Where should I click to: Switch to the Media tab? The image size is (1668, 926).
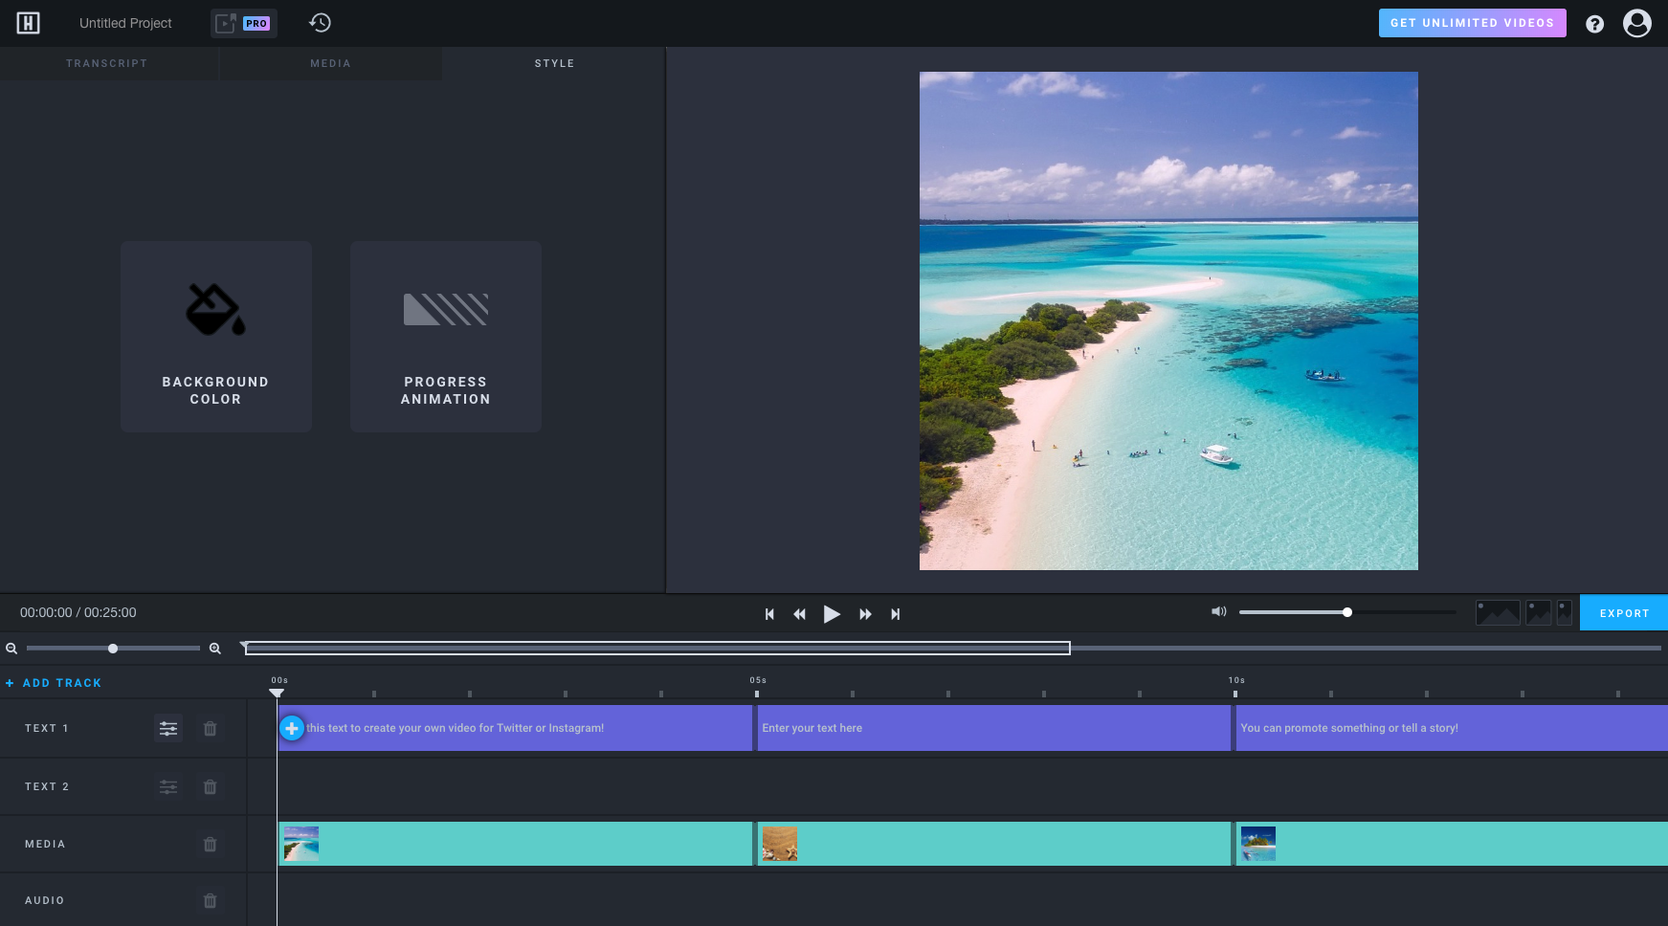tap(331, 63)
